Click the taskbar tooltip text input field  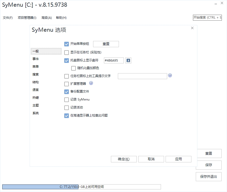point(142,76)
